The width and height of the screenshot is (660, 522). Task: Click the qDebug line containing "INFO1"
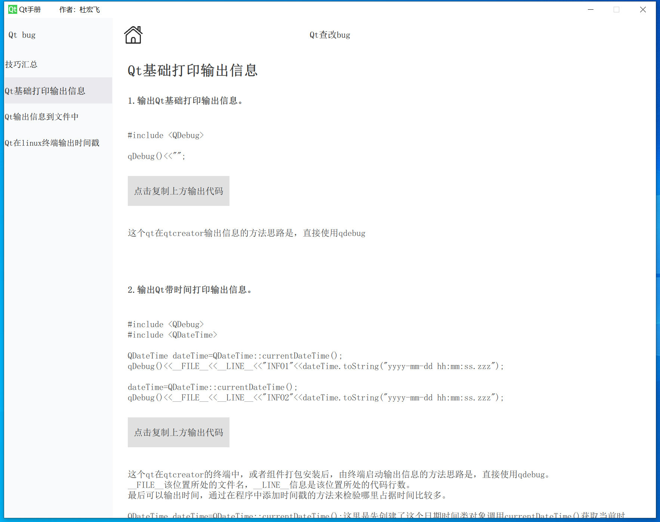[316, 366]
